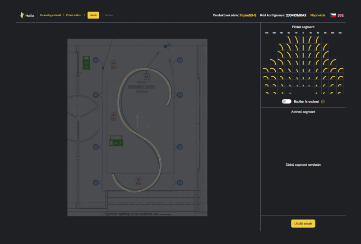Add the longest straight 0° segment
The height and width of the screenshot is (244, 361).
point(303,40)
